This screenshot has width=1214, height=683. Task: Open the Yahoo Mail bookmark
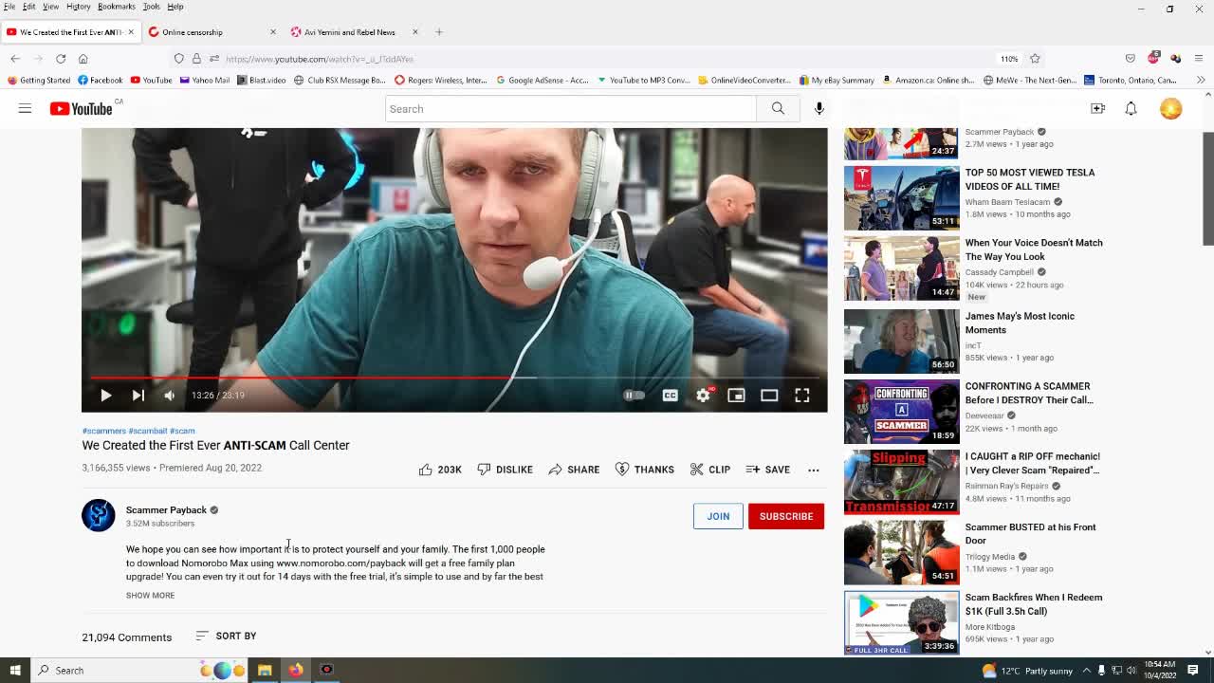(205, 81)
